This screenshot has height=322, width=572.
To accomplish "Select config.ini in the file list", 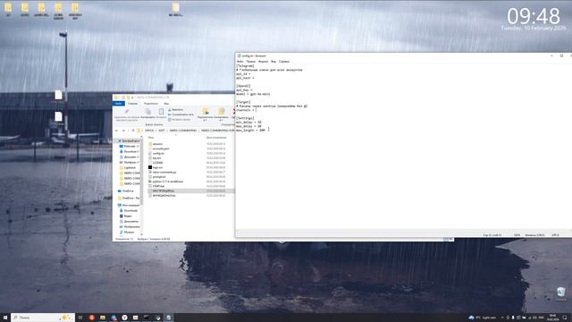I will (x=158, y=153).
